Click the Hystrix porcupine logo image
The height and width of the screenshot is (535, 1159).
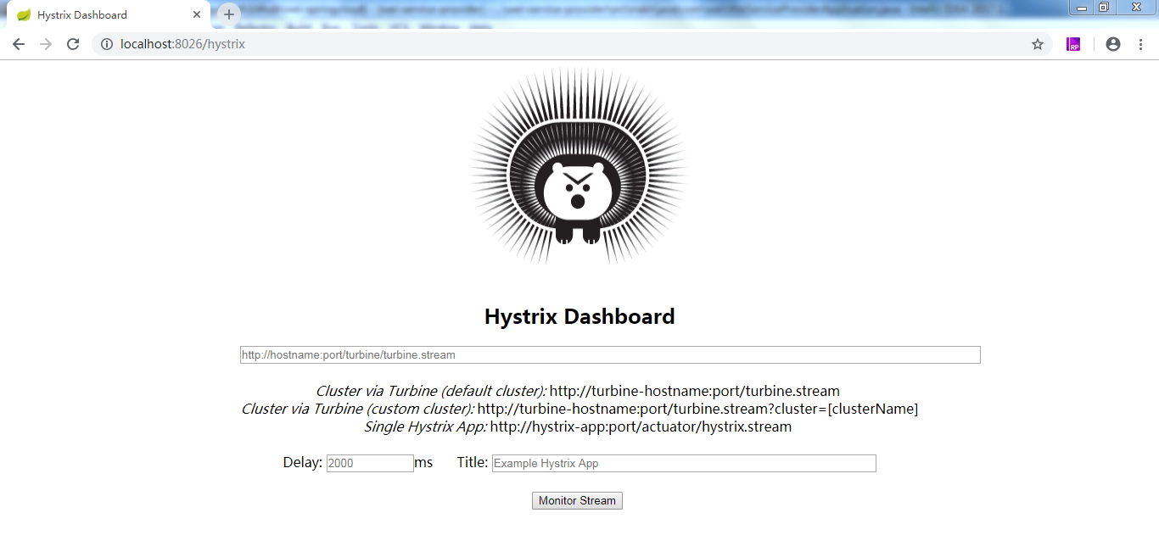click(579, 166)
